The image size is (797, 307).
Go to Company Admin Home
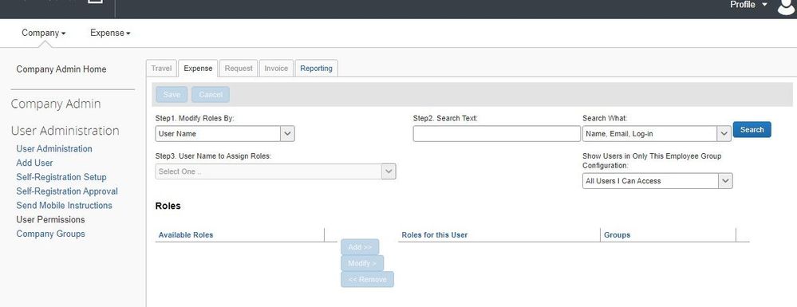61,69
